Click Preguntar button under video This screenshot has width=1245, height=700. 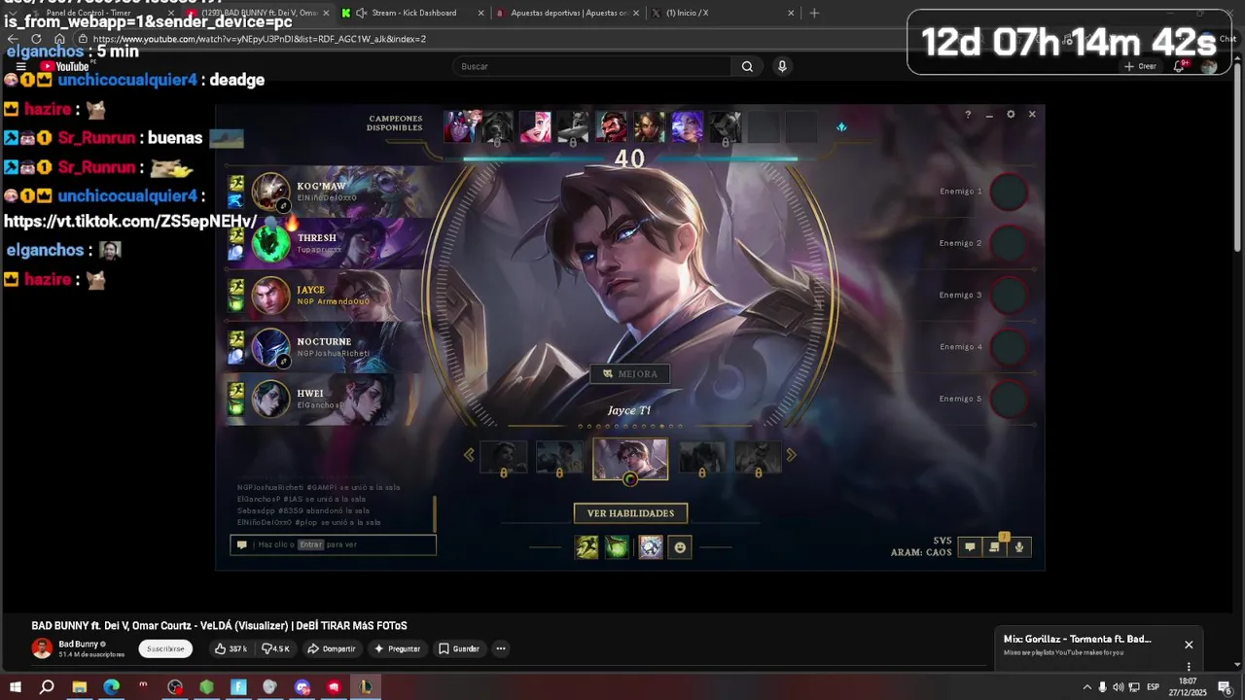[x=397, y=648]
